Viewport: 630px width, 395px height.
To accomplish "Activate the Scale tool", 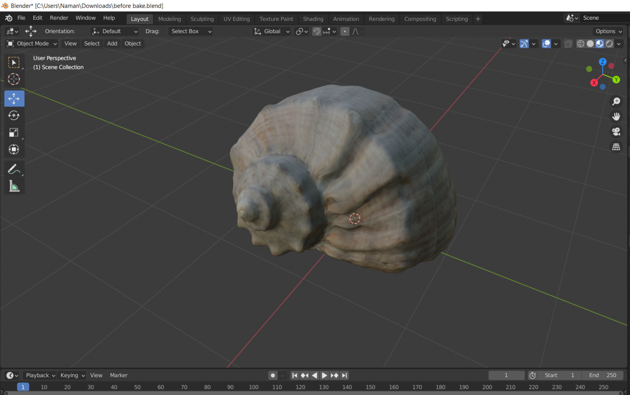I will point(14,133).
